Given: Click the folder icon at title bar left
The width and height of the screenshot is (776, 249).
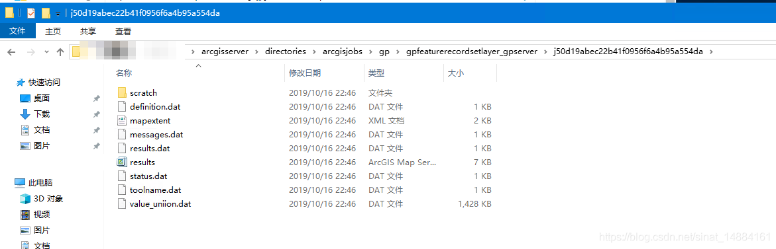Looking at the screenshot, I should (x=9, y=13).
